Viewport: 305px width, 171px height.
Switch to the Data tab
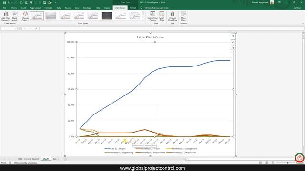(59, 8)
